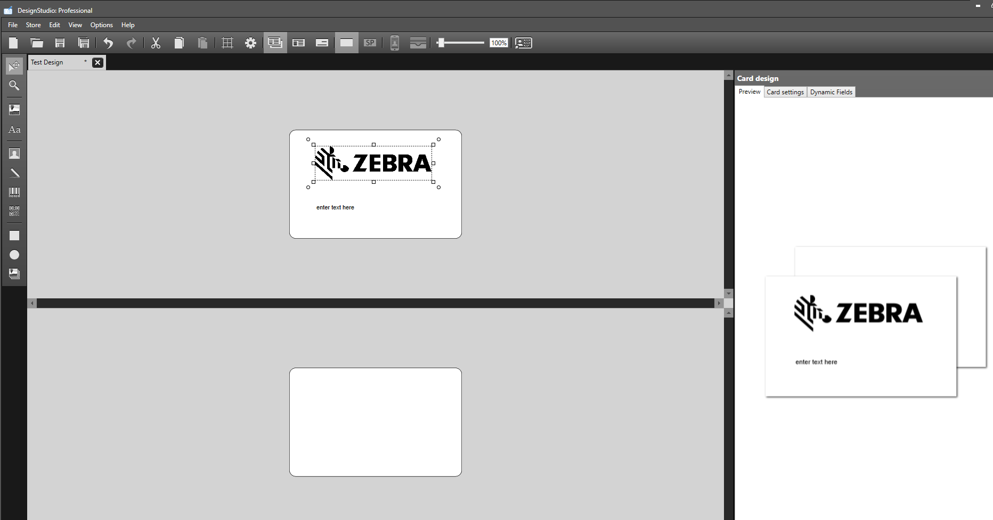The image size is (993, 520).
Task: Click the SP toolbar button
Action: pyautogui.click(x=370, y=43)
